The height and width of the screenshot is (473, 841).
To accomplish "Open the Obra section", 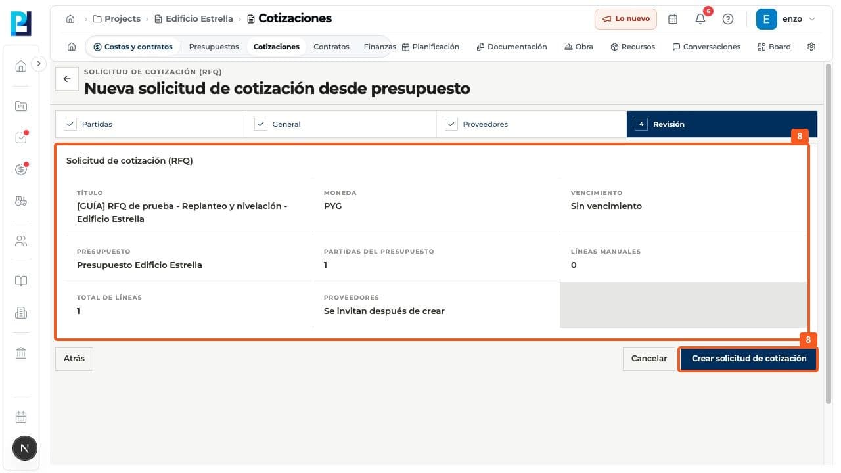I will (579, 47).
